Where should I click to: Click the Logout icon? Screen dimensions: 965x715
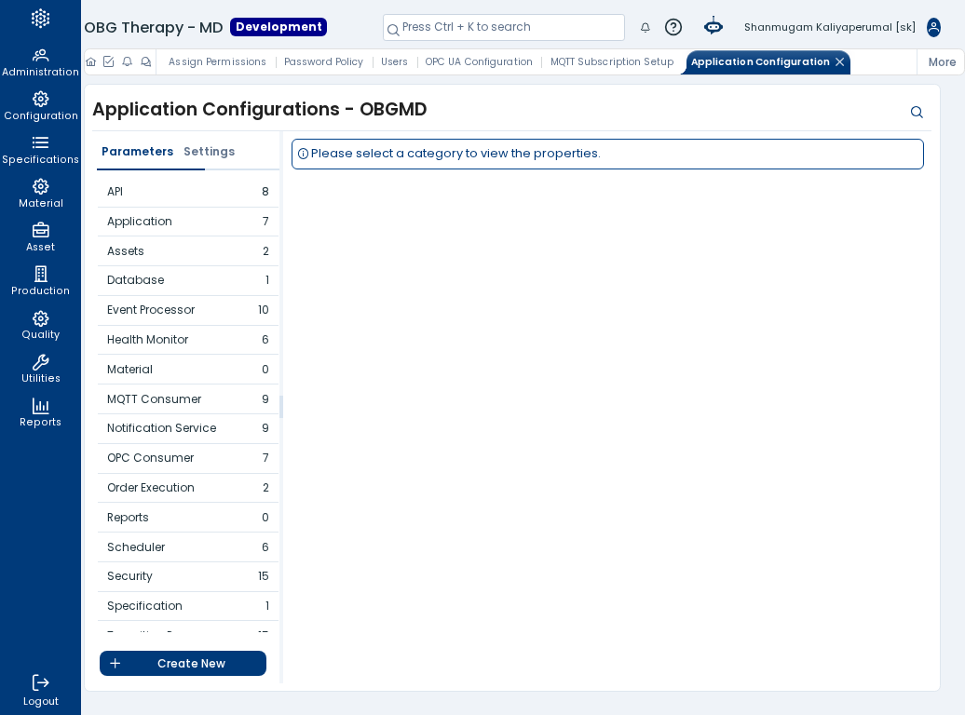(x=41, y=682)
